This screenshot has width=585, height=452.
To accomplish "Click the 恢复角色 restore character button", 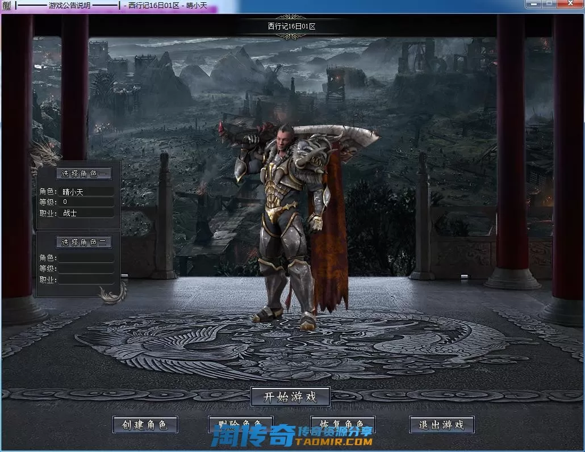I will click(342, 425).
